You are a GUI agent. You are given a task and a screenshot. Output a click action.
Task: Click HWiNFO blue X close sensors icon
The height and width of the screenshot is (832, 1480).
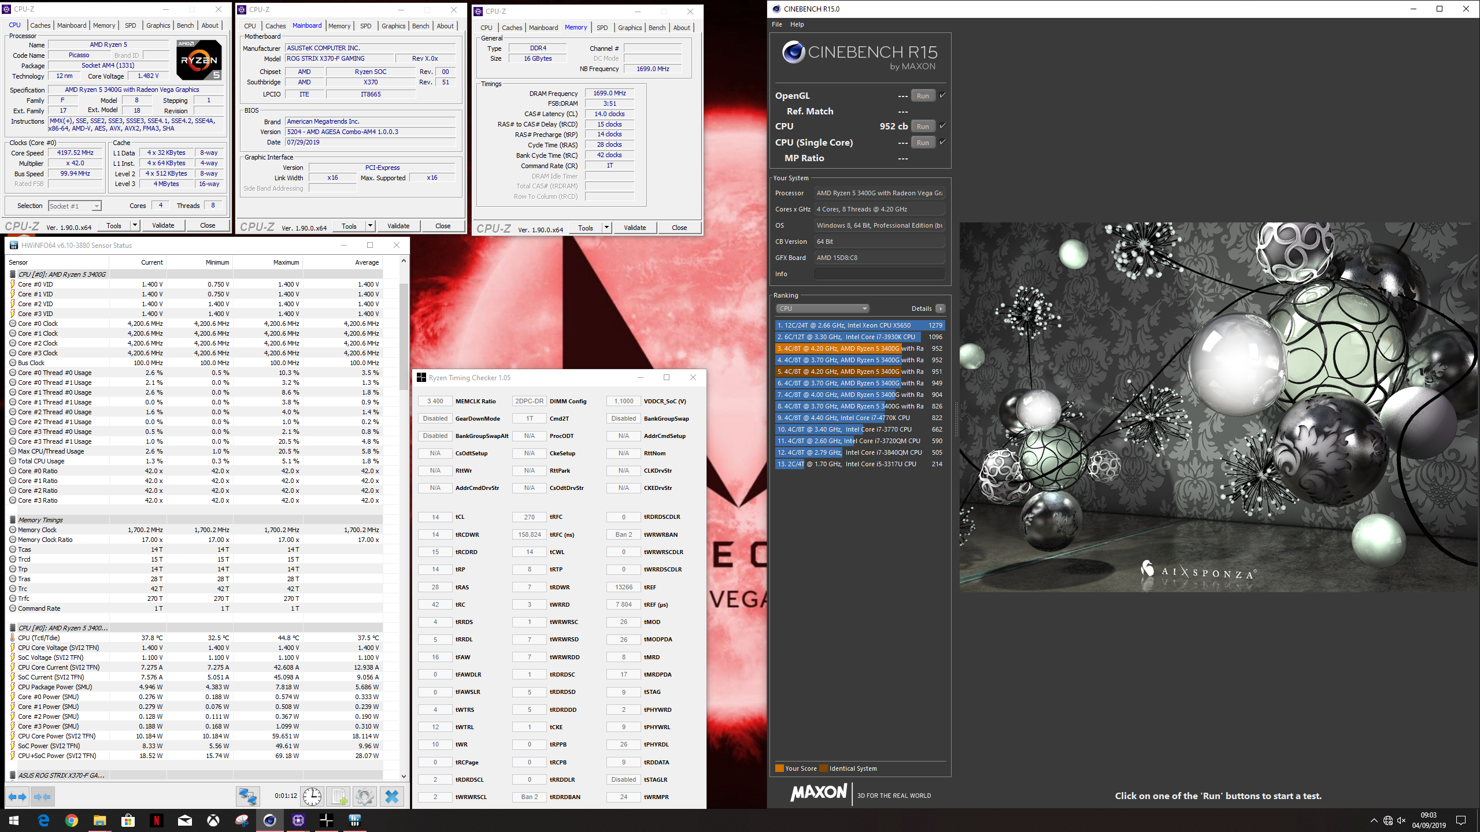point(392,797)
